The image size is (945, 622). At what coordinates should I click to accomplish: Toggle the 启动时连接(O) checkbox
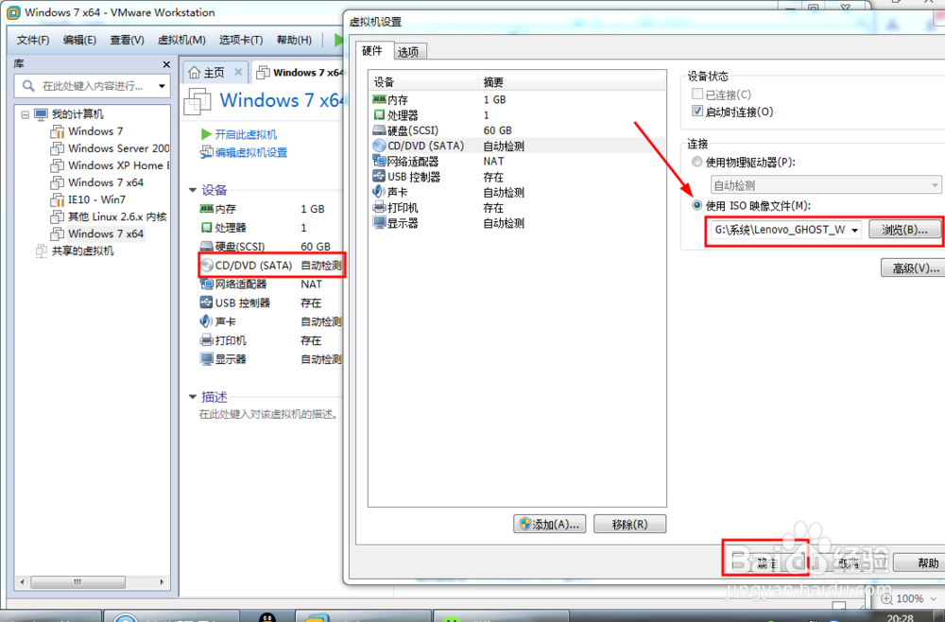pos(697,111)
